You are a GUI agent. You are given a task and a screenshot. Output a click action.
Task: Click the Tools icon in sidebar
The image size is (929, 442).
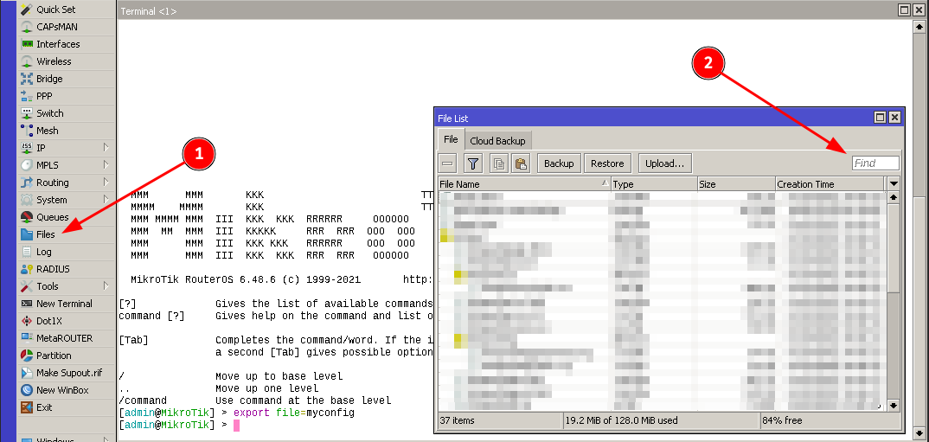click(26, 286)
